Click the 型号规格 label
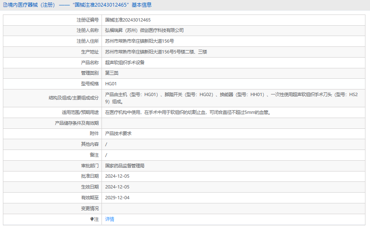370x227 pixels. (89, 84)
